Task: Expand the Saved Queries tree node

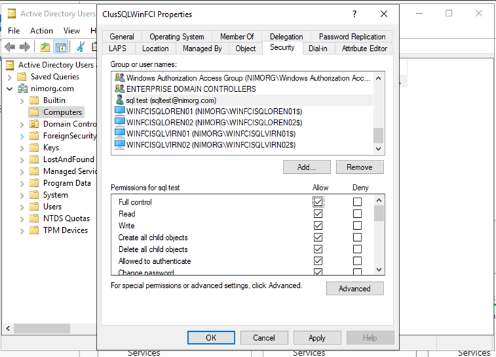Action: pyautogui.click(x=9, y=77)
